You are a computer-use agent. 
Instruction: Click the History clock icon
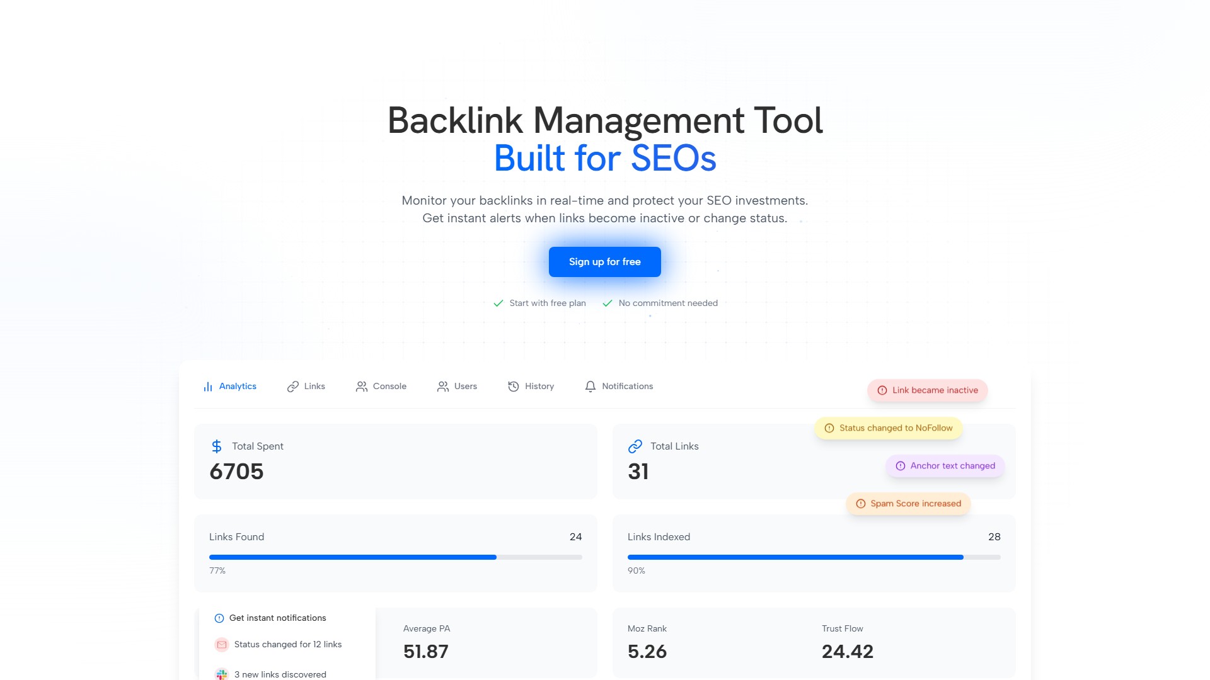514,387
